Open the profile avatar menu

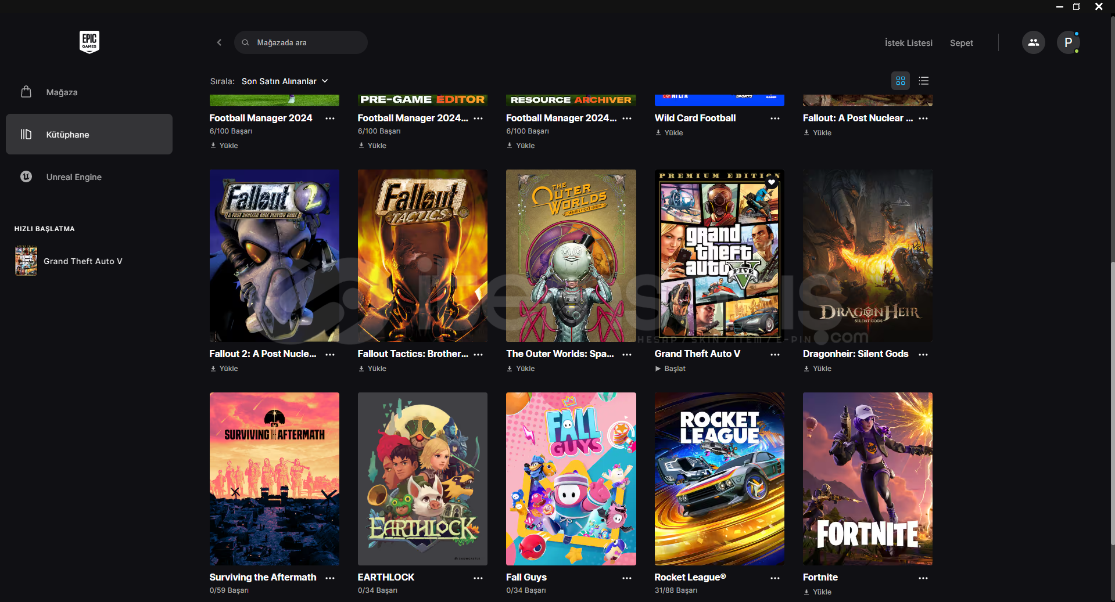point(1068,42)
